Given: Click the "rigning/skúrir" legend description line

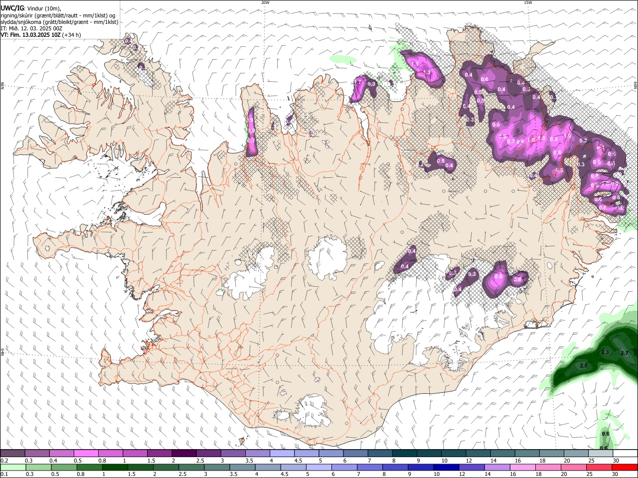Looking at the screenshot, I should coord(58,15).
